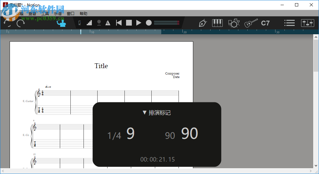Toggle the blue conductor icon
The height and width of the screenshot is (174, 319).
coord(61,23)
